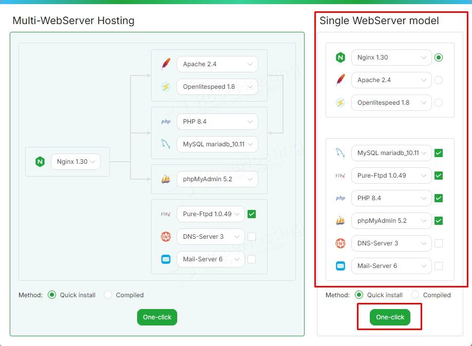Click the Nginx logo in Multi-WebServer panel
Screen dimensions: 472x346
click(40, 162)
